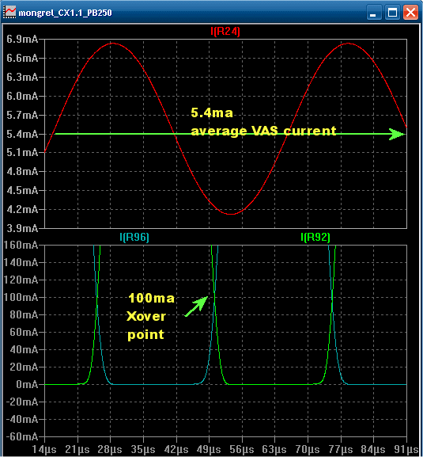Click the waveform window icon in title bar
Screen dimensions: 423x457
(9, 13)
